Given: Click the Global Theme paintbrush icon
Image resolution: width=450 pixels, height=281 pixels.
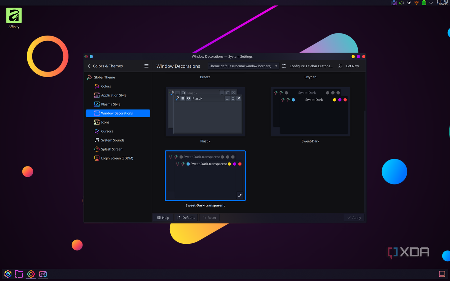Looking at the screenshot, I should (x=89, y=77).
